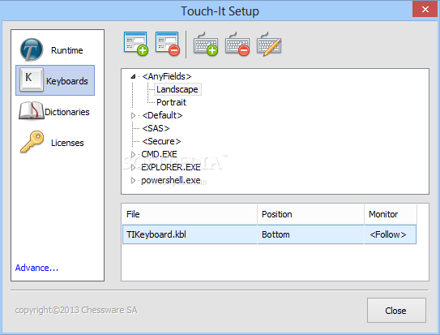Close the Touch-It Setup window
Viewport: 440px width, 335px height.
425,9
